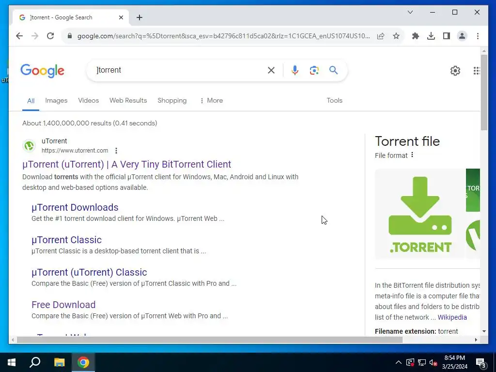Open the Google apps grid
This screenshot has height=372, width=496.
[x=477, y=71]
